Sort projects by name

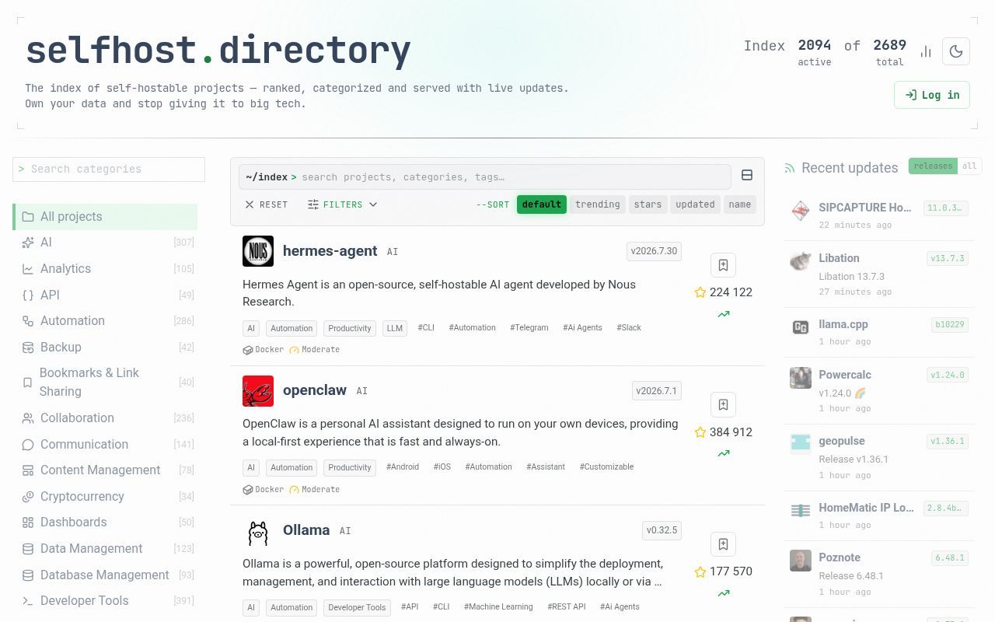(x=740, y=204)
